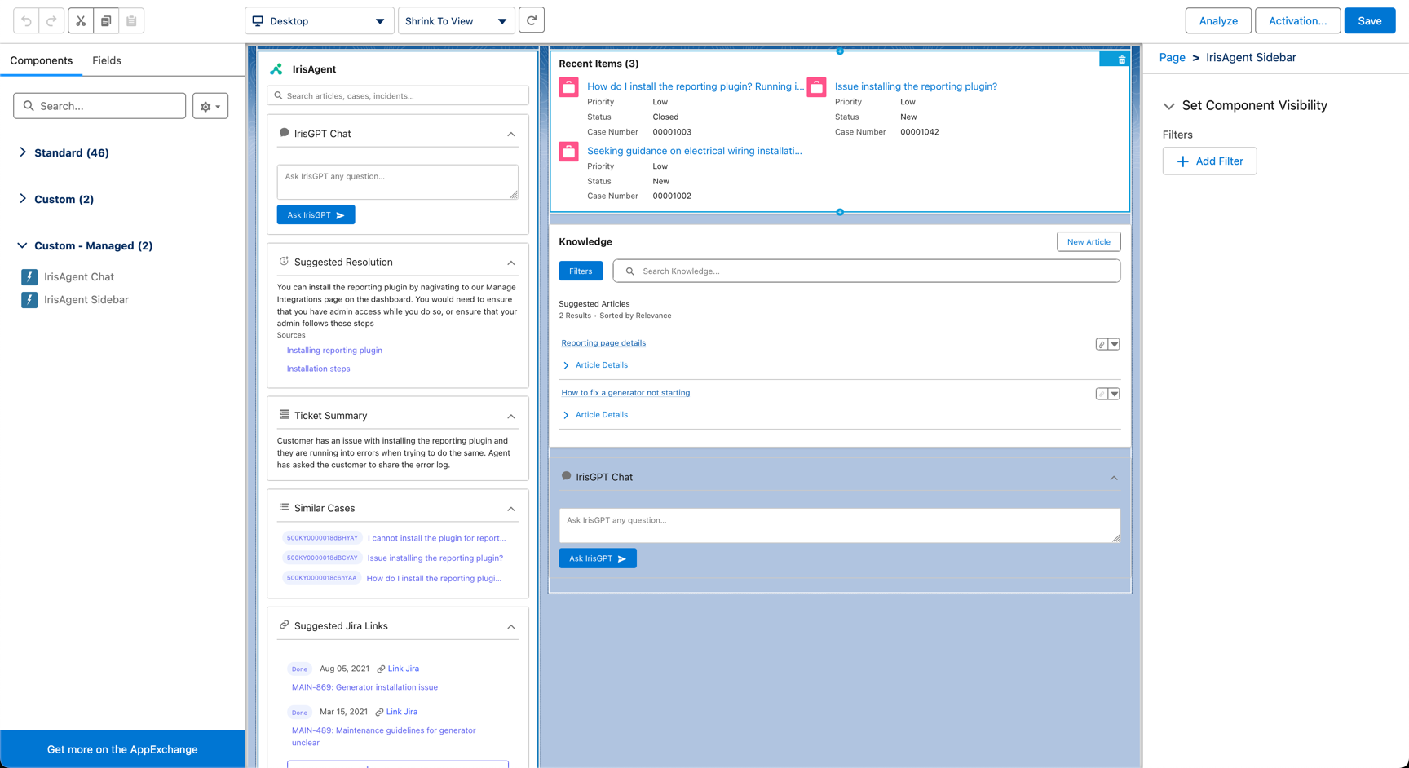Click the IrisAgent Chat lightning icon
Viewport: 1409px width, 768px height.
pyautogui.click(x=29, y=277)
